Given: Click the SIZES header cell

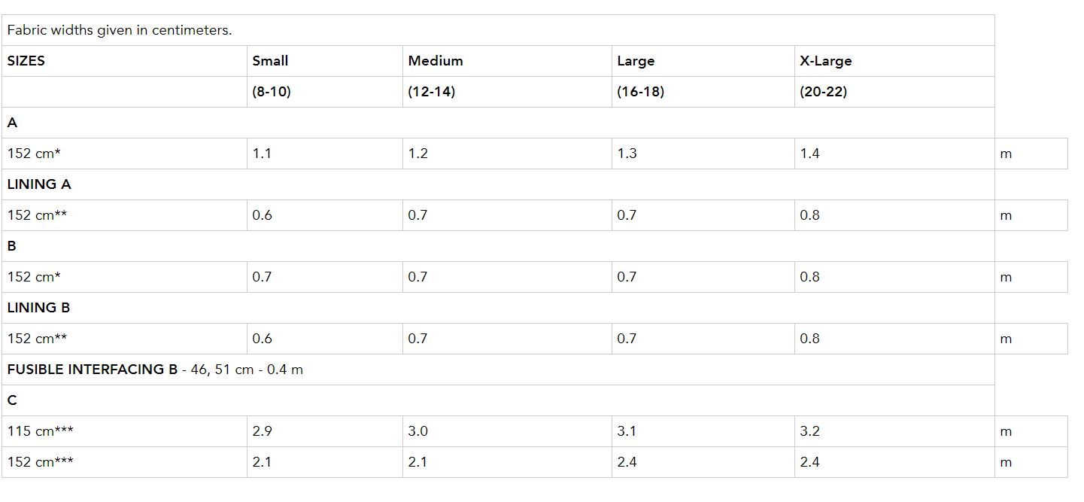Looking at the screenshot, I should [26, 61].
